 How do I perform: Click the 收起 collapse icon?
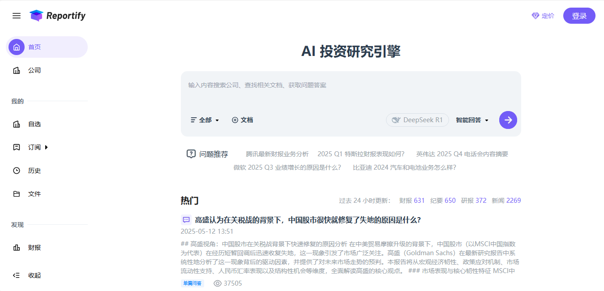(x=17, y=275)
